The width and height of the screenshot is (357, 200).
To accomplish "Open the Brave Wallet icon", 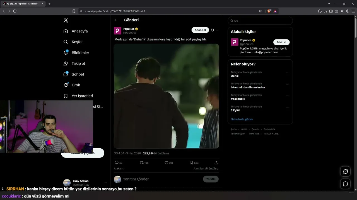I will pyautogui.click(x=336, y=11).
